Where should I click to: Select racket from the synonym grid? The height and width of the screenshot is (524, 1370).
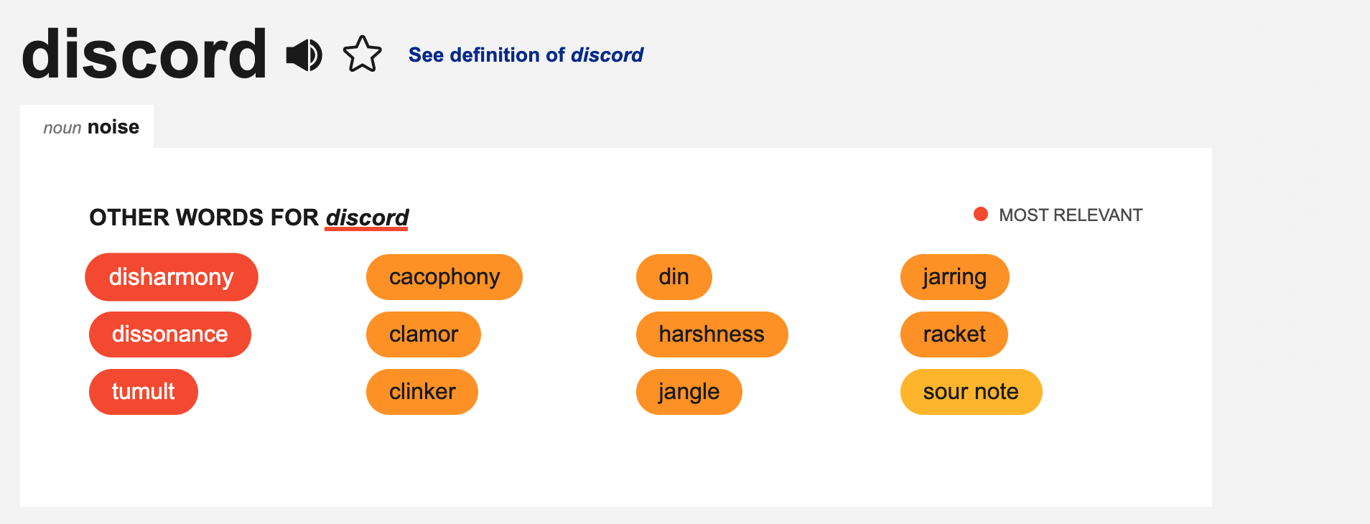click(x=954, y=334)
